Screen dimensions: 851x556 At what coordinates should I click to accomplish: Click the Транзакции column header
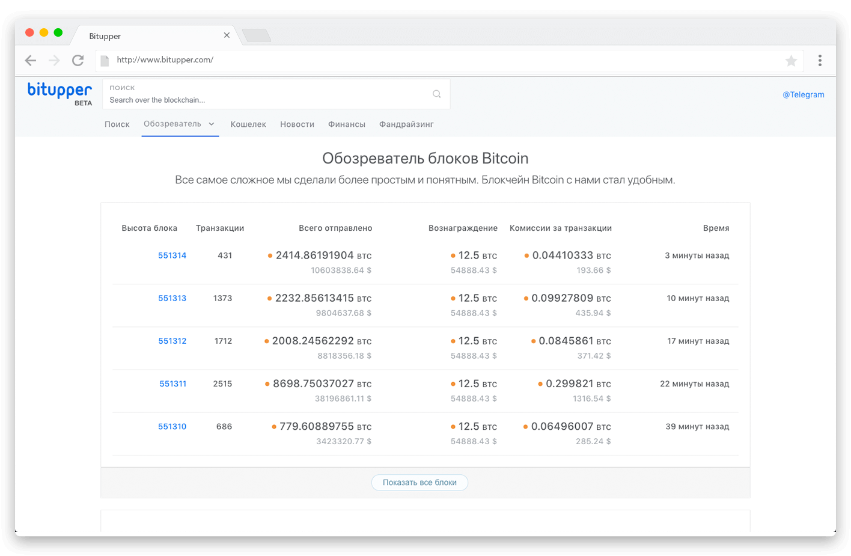coord(220,228)
